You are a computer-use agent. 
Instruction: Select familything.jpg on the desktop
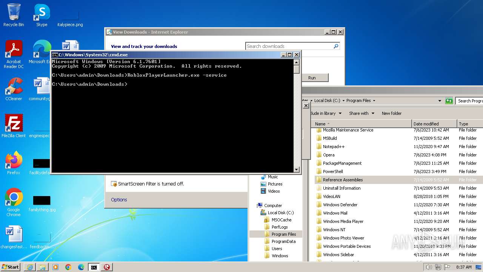(x=42, y=204)
